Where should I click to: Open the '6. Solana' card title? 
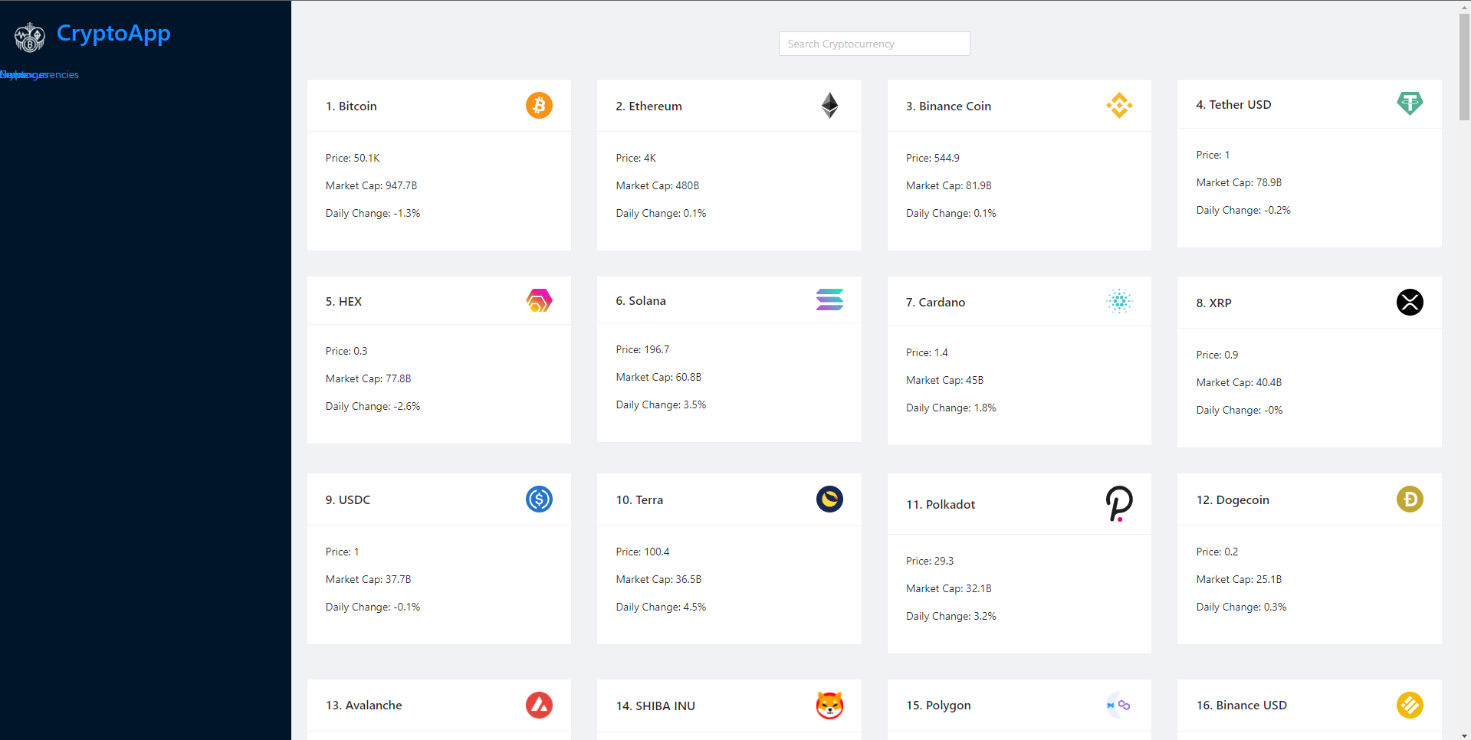(641, 300)
